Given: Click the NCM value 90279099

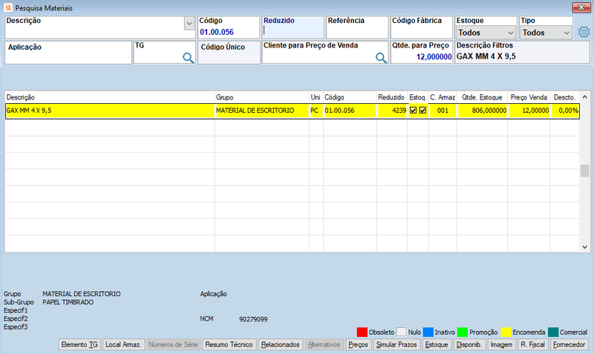Looking at the screenshot, I should [x=253, y=319].
